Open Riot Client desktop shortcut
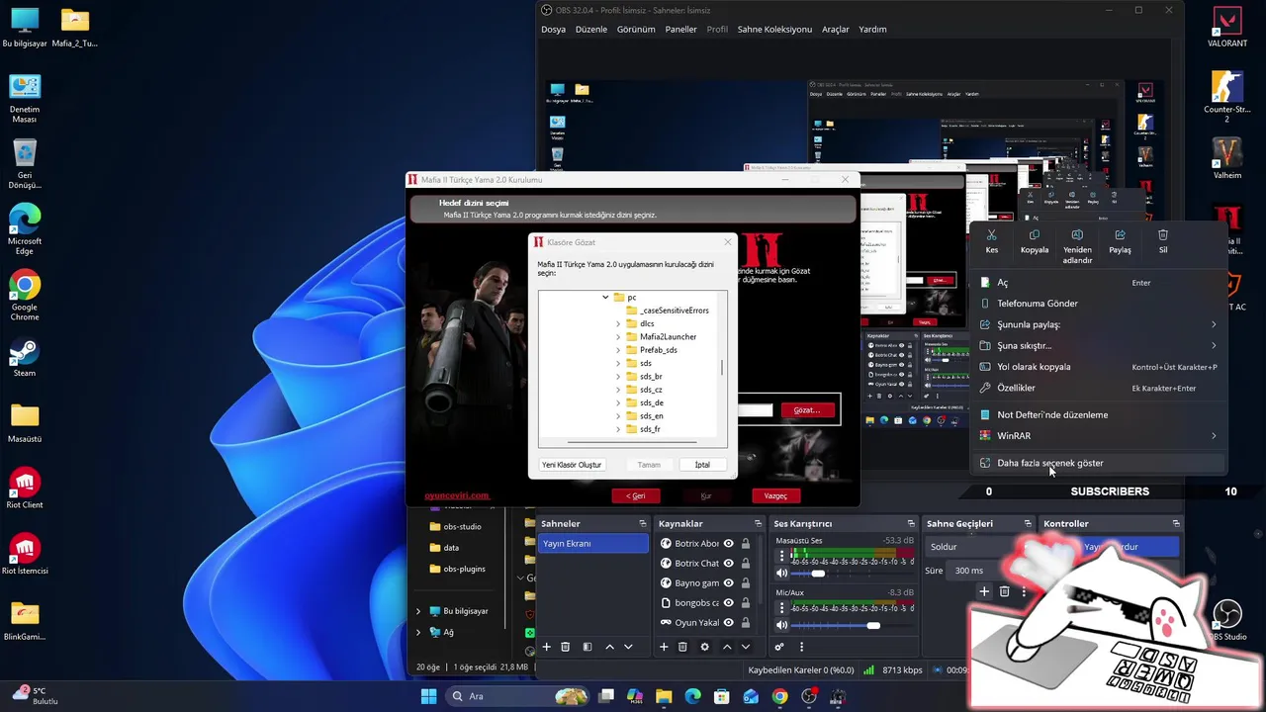This screenshot has height=712, width=1266. [25, 489]
